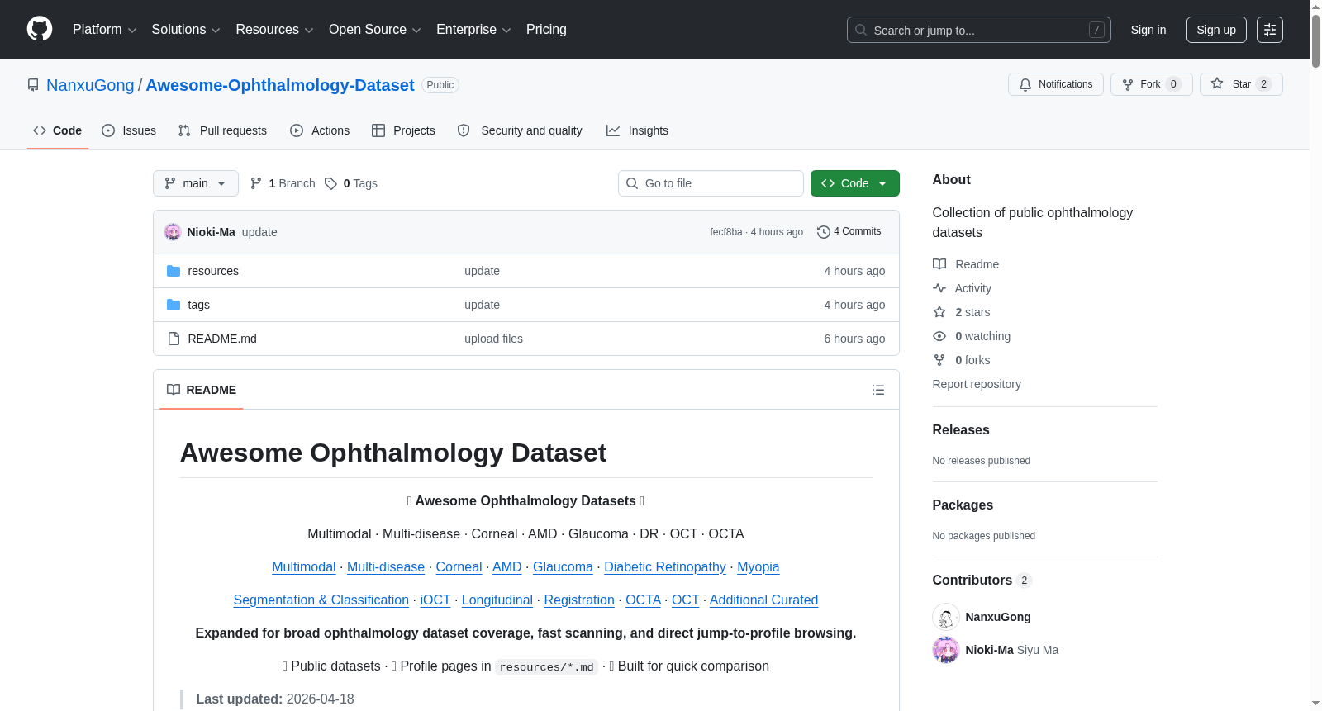
Task: Click the Sign in link
Action: 1148,30
